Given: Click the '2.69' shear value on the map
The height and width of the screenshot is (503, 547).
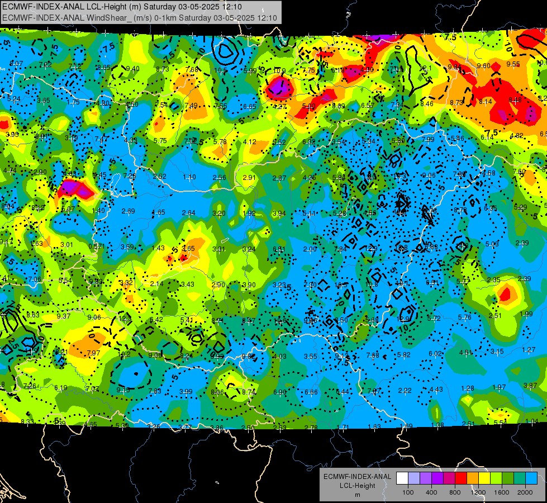Looking at the screenshot, I should [128, 211].
